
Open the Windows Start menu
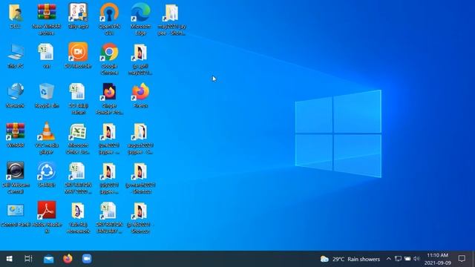click(x=10, y=259)
